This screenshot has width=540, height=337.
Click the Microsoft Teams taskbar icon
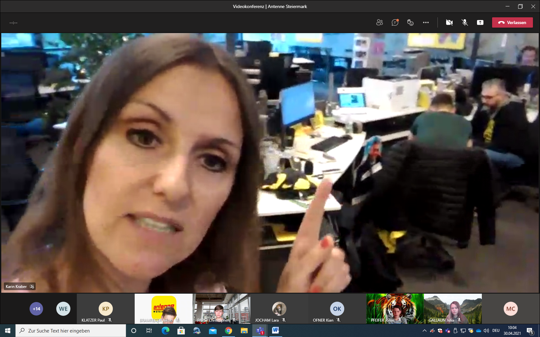(260, 331)
